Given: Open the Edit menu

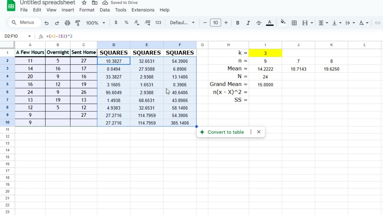Looking at the screenshot, I should point(37,10).
